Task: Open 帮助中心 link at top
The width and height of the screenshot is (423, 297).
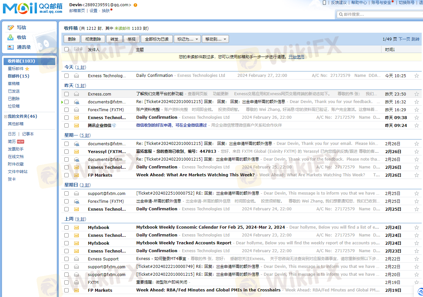Action: coord(359,3)
